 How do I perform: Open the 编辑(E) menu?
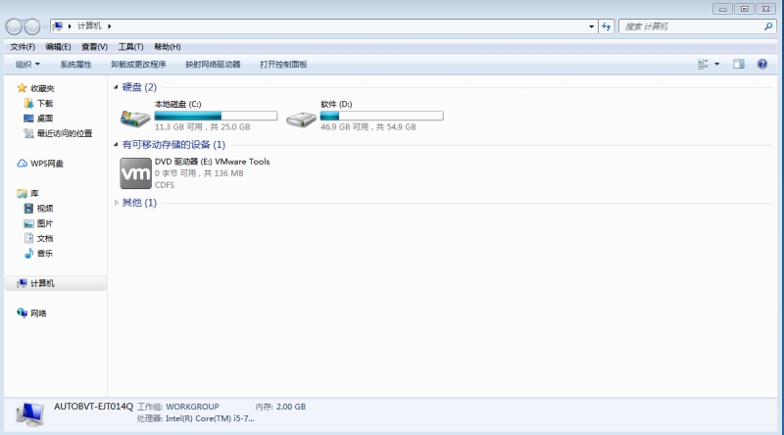58,46
